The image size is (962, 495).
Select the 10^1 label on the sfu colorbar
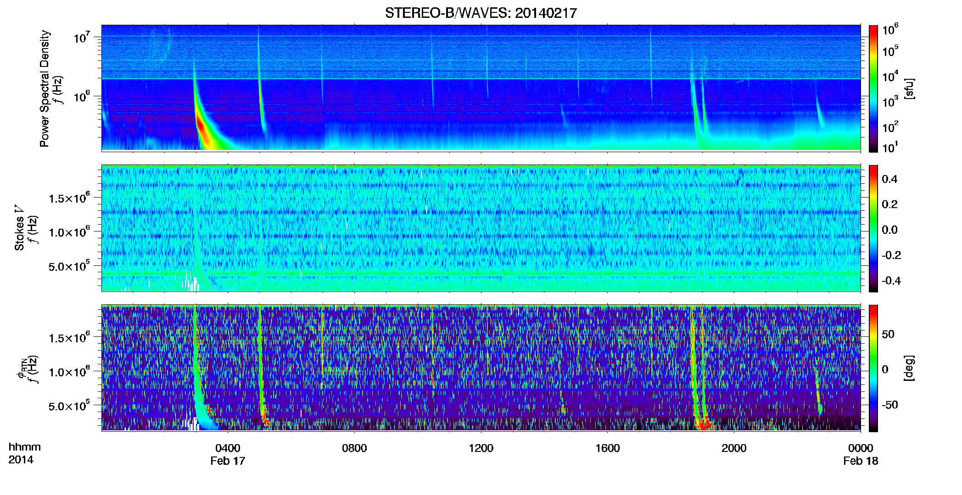tap(891, 148)
